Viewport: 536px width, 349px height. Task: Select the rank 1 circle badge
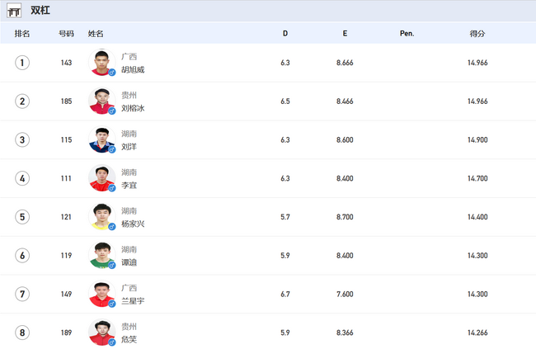(22, 63)
